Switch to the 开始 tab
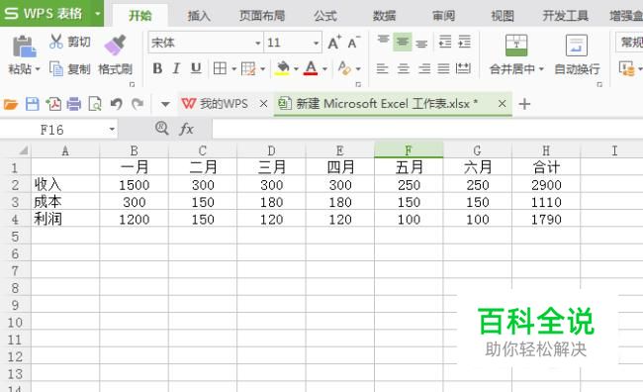The height and width of the screenshot is (392, 643). click(x=140, y=16)
